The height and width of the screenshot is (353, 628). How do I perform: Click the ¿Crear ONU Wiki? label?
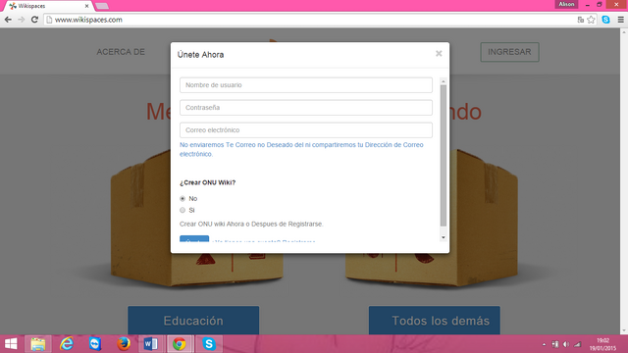click(207, 182)
